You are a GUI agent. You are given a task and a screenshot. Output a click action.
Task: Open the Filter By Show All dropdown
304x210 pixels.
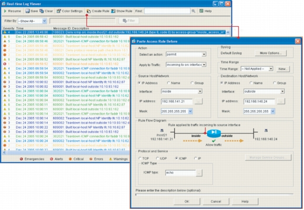pos(44,21)
